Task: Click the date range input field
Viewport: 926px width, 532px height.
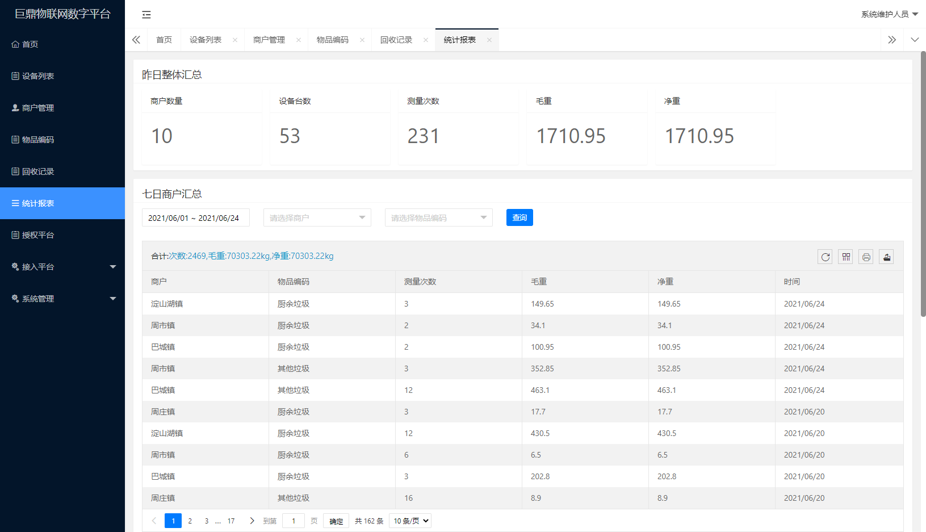Action: tap(195, 218)
